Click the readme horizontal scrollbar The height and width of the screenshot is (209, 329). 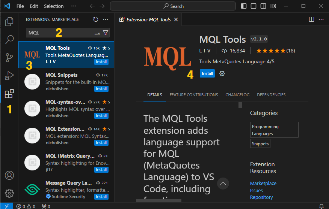click(x=158, y=201)
